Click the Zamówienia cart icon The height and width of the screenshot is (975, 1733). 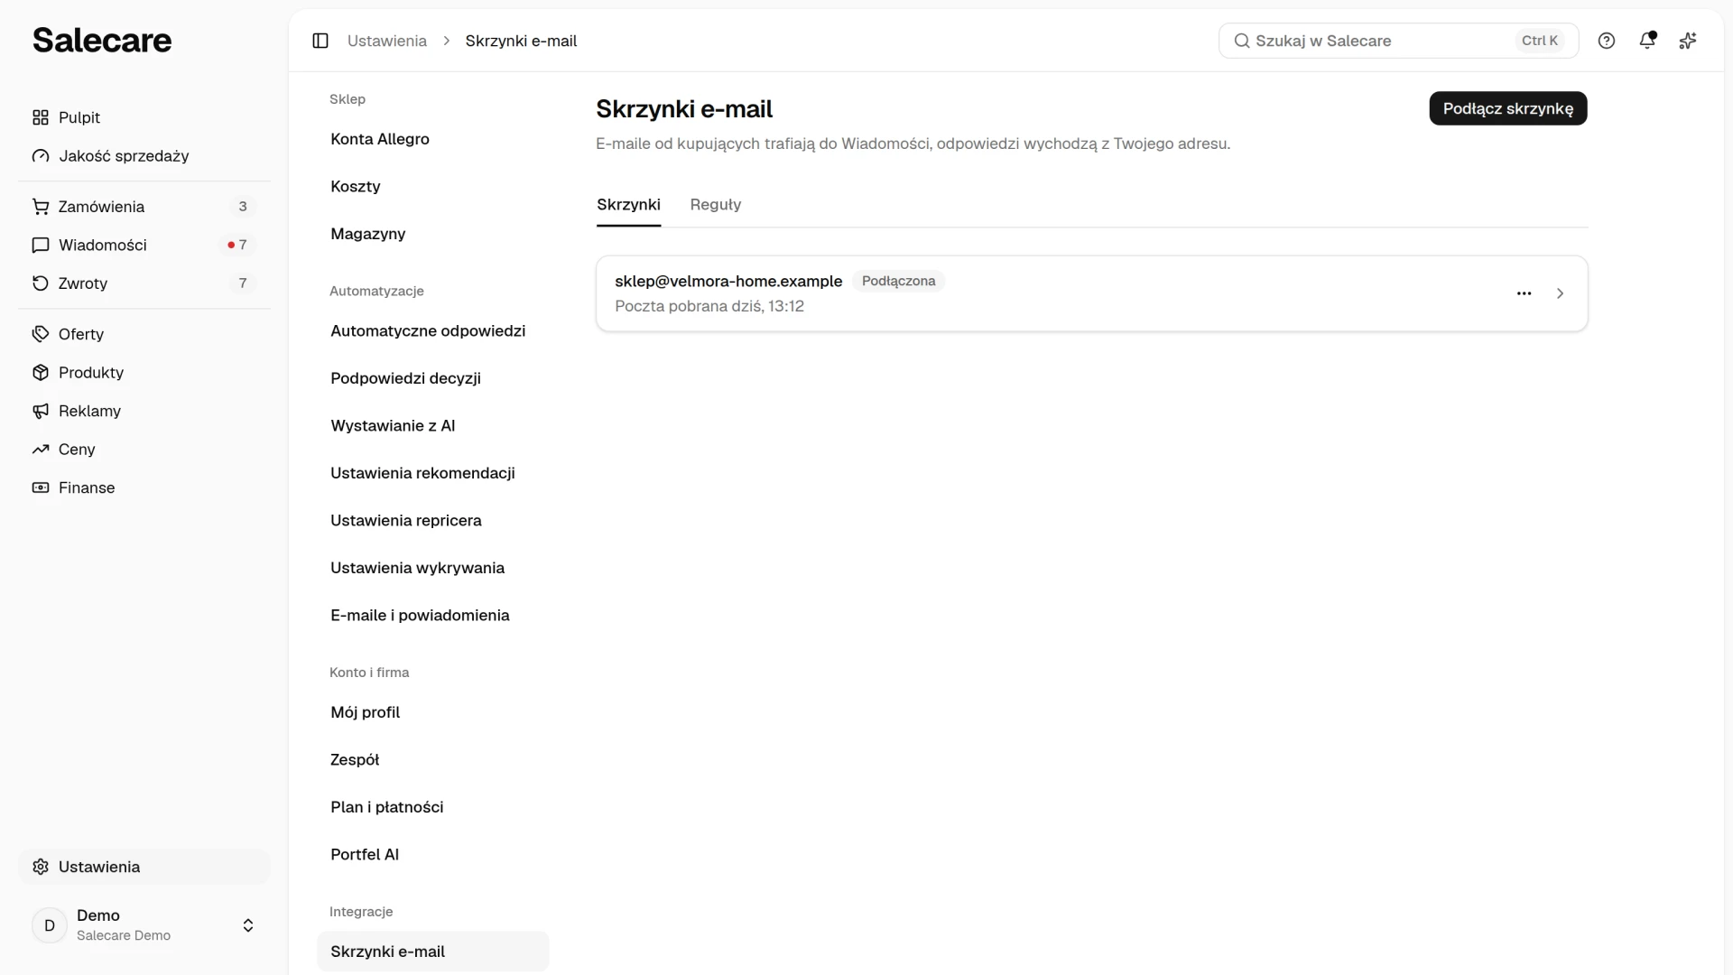(x=41, y=207)
